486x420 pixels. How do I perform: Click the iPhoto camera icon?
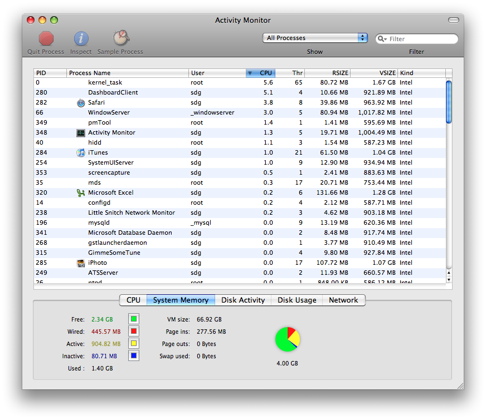[x=81, y=263]
